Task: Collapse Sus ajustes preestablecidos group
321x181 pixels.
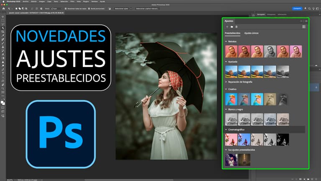Action: [x=226, y=150]
